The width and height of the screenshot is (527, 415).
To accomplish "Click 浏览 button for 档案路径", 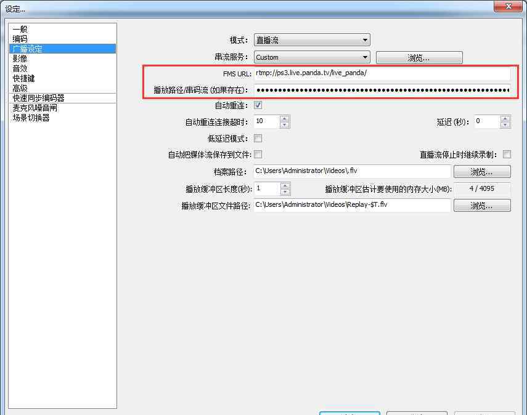I will click(481, 172).
